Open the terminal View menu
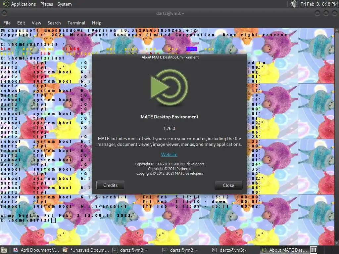The width and height of the screenshot is (339, 254). tap(36, 23)
